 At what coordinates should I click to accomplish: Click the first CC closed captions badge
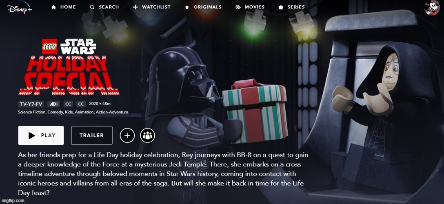[x=68, y=104]
